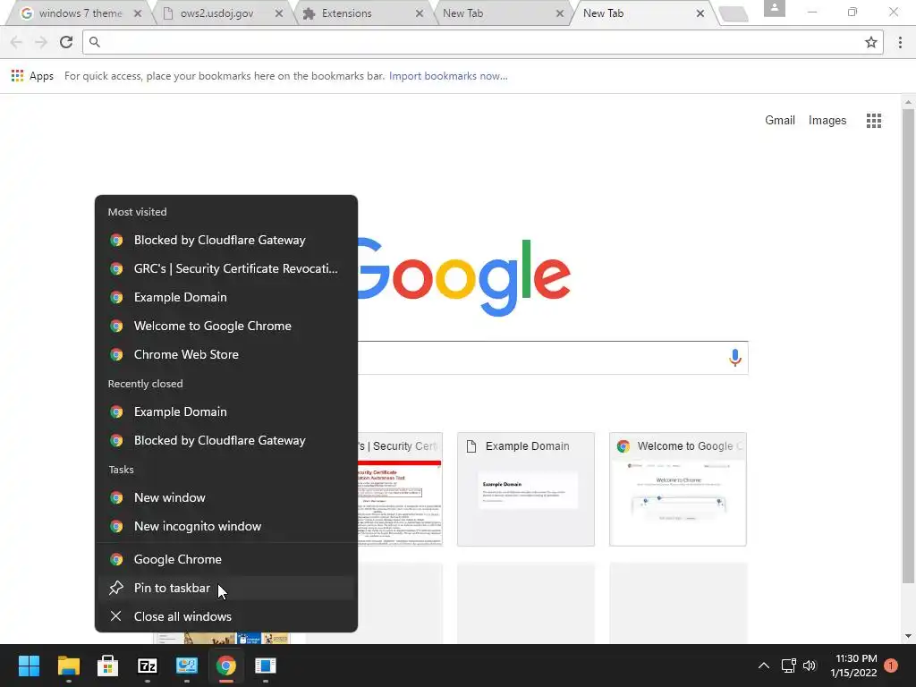Click the network tray icon

click(x=789, y=666)
